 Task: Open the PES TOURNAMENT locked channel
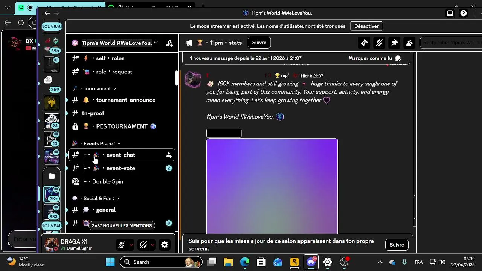click(x=121, y=126)
